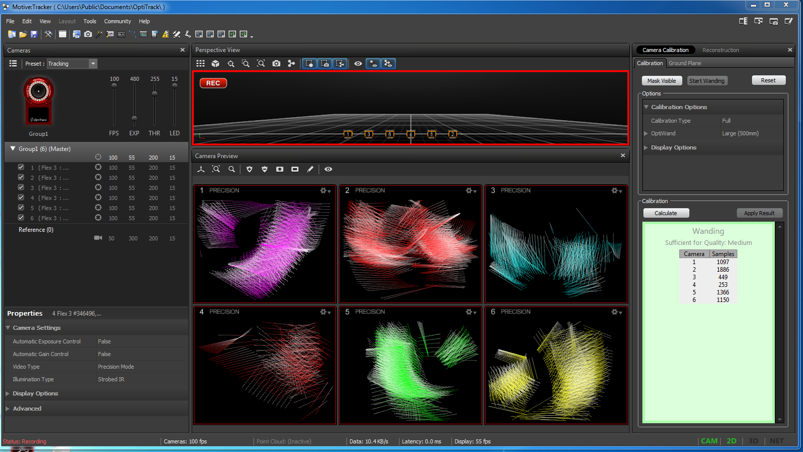Click the video reference camera icon under Reference
The width and height of the screenshot is (803, 452).
[98, 238]
